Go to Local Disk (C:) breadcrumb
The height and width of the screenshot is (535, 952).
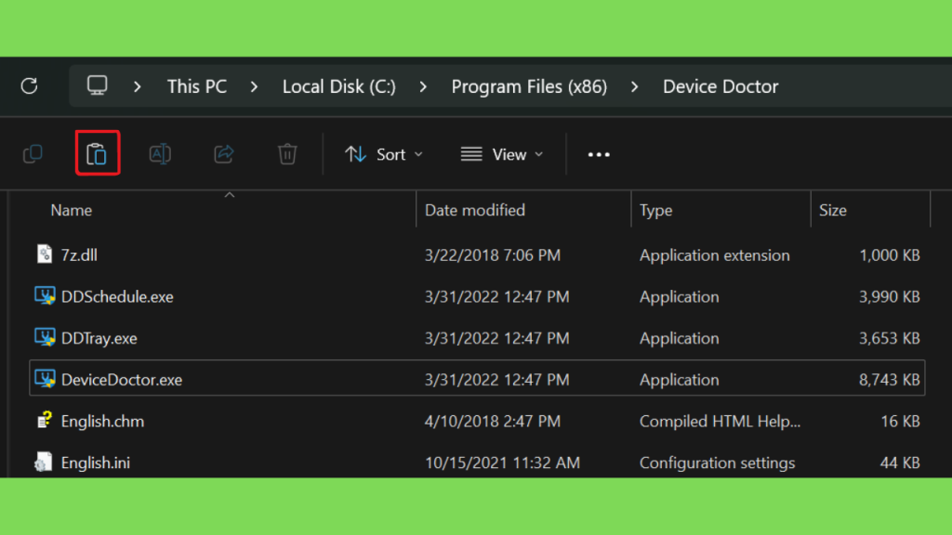click(x=338, y=86)
